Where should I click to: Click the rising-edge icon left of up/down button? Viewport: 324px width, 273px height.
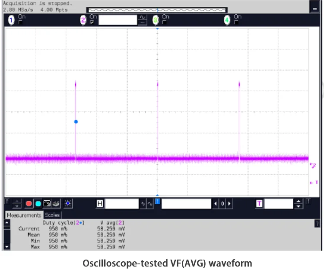coord(7,201)
